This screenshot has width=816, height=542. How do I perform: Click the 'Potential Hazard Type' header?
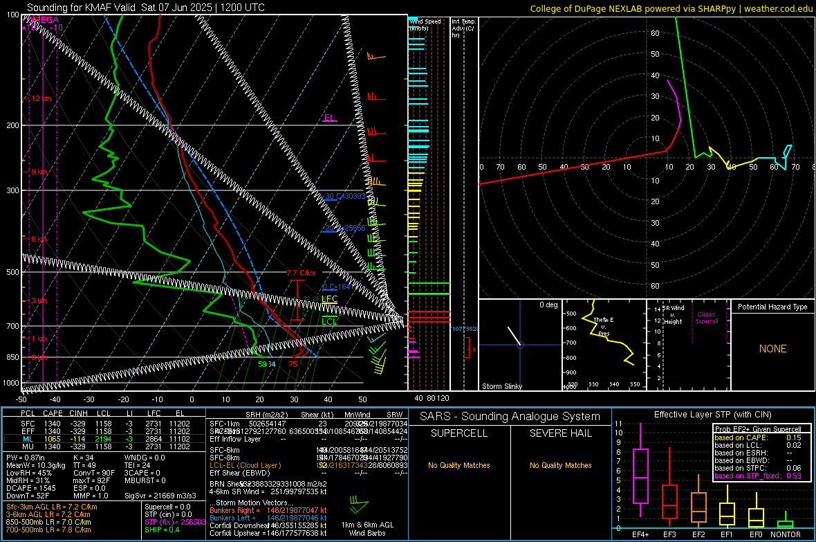[x=772, y=307]
